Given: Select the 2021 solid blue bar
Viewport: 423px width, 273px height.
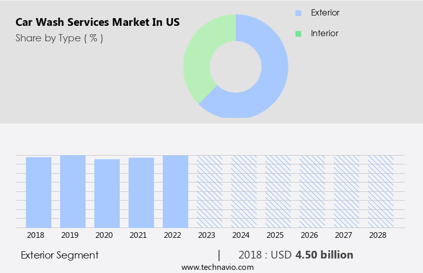Looking at the screenshot, I should click(x=141, y=192).
